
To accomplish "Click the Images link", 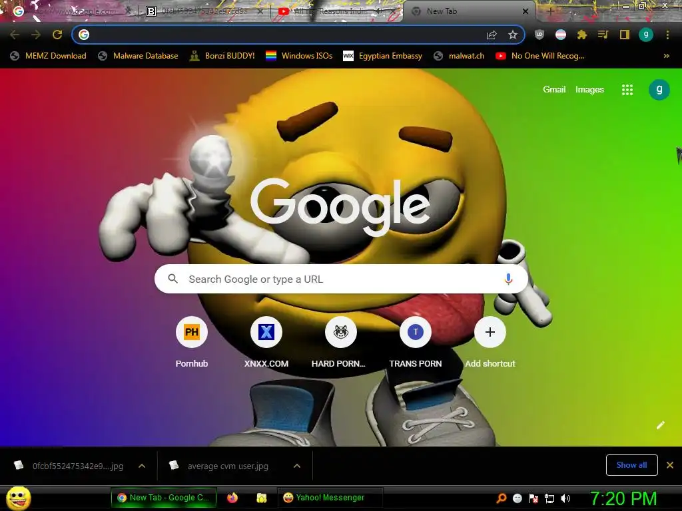I will click(589, 90).
